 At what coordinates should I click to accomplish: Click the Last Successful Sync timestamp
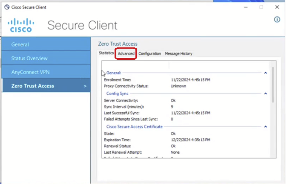[x=190, y=113]
